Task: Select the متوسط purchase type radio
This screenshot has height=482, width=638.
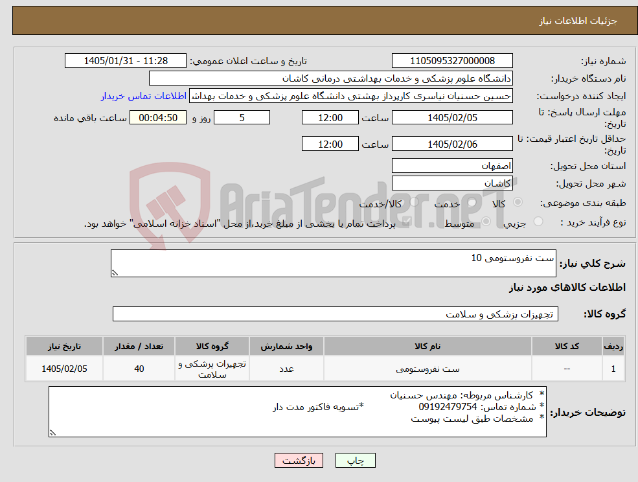Action: [x=486, y=222]
